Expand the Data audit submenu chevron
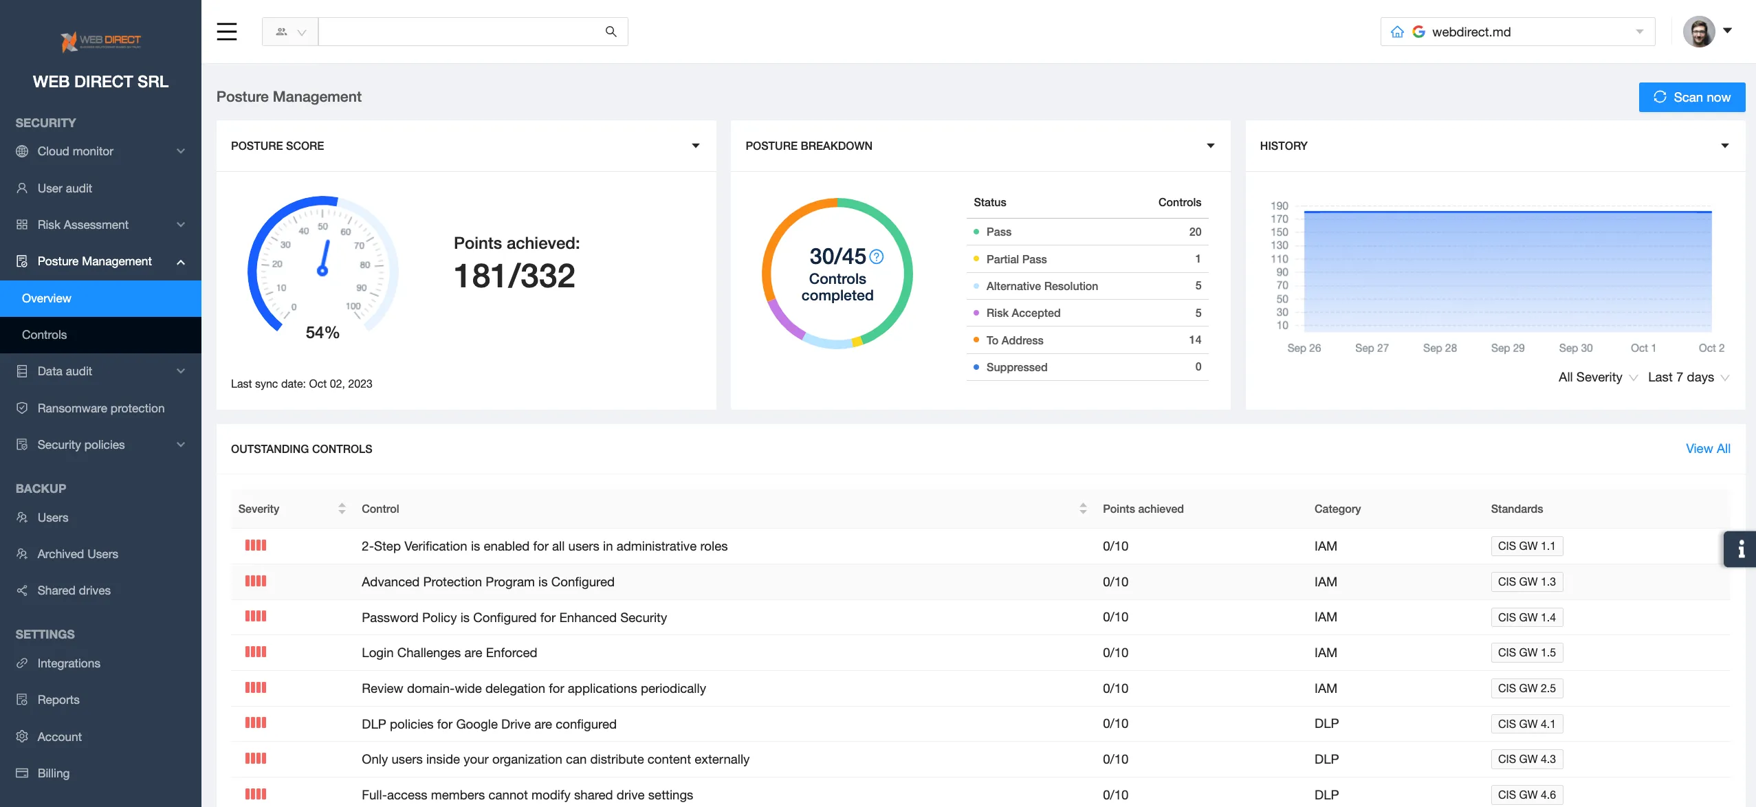 (181, 371)
